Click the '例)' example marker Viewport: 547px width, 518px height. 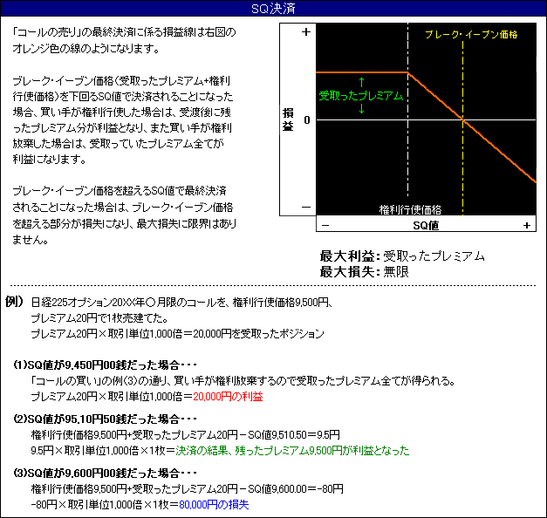pyautogui.click(x=14, y=302)
